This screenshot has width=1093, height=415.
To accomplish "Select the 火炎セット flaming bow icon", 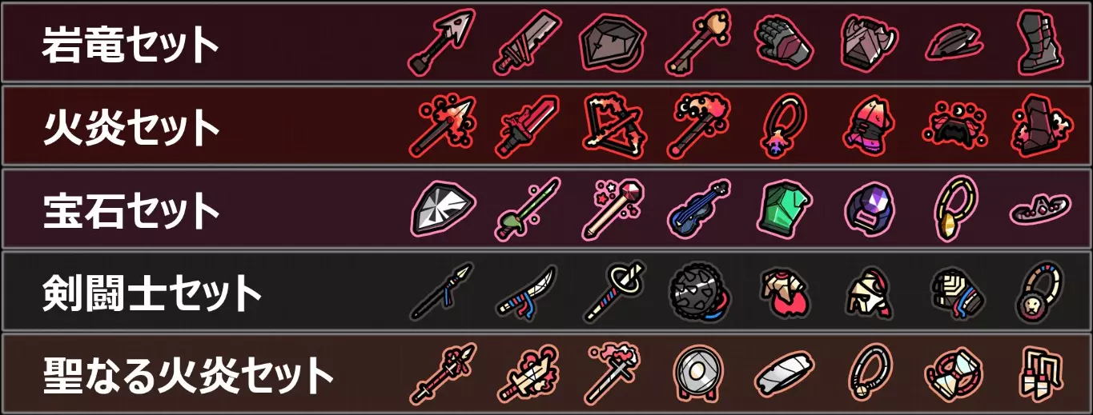I will pyautogui.click(x=613, y=125).
